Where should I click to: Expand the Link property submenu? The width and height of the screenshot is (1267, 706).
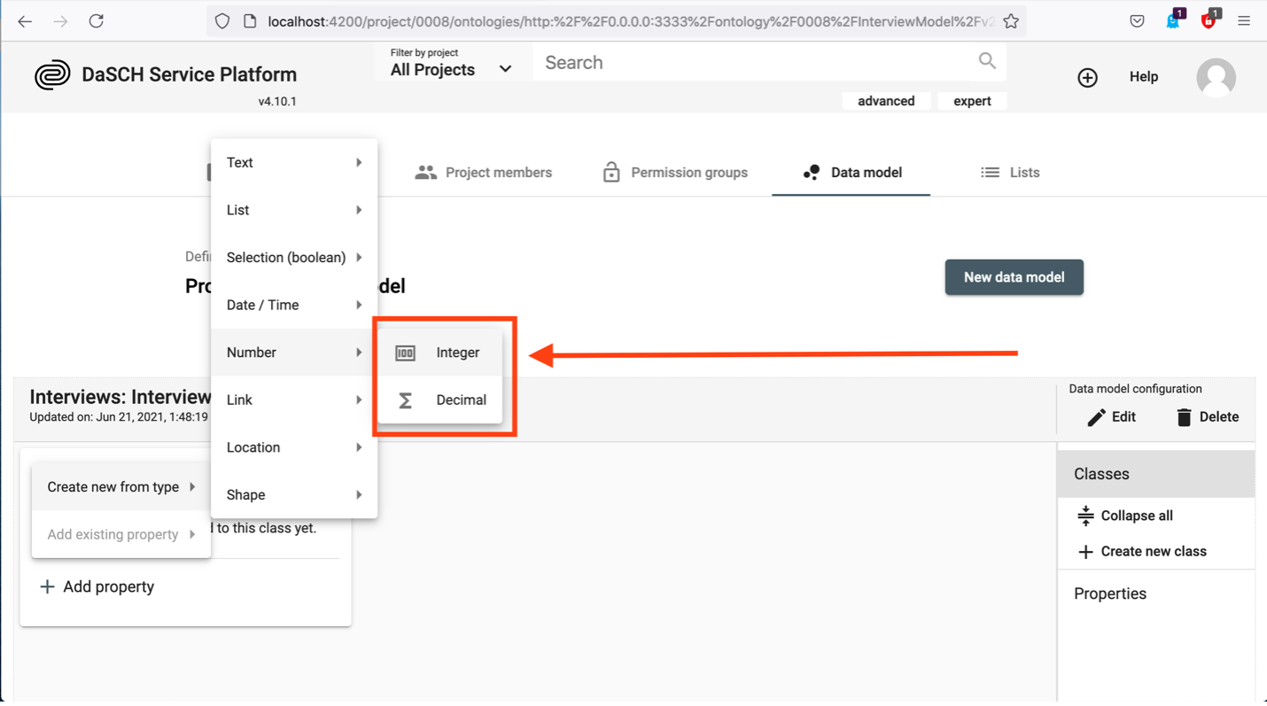[293, 400]
